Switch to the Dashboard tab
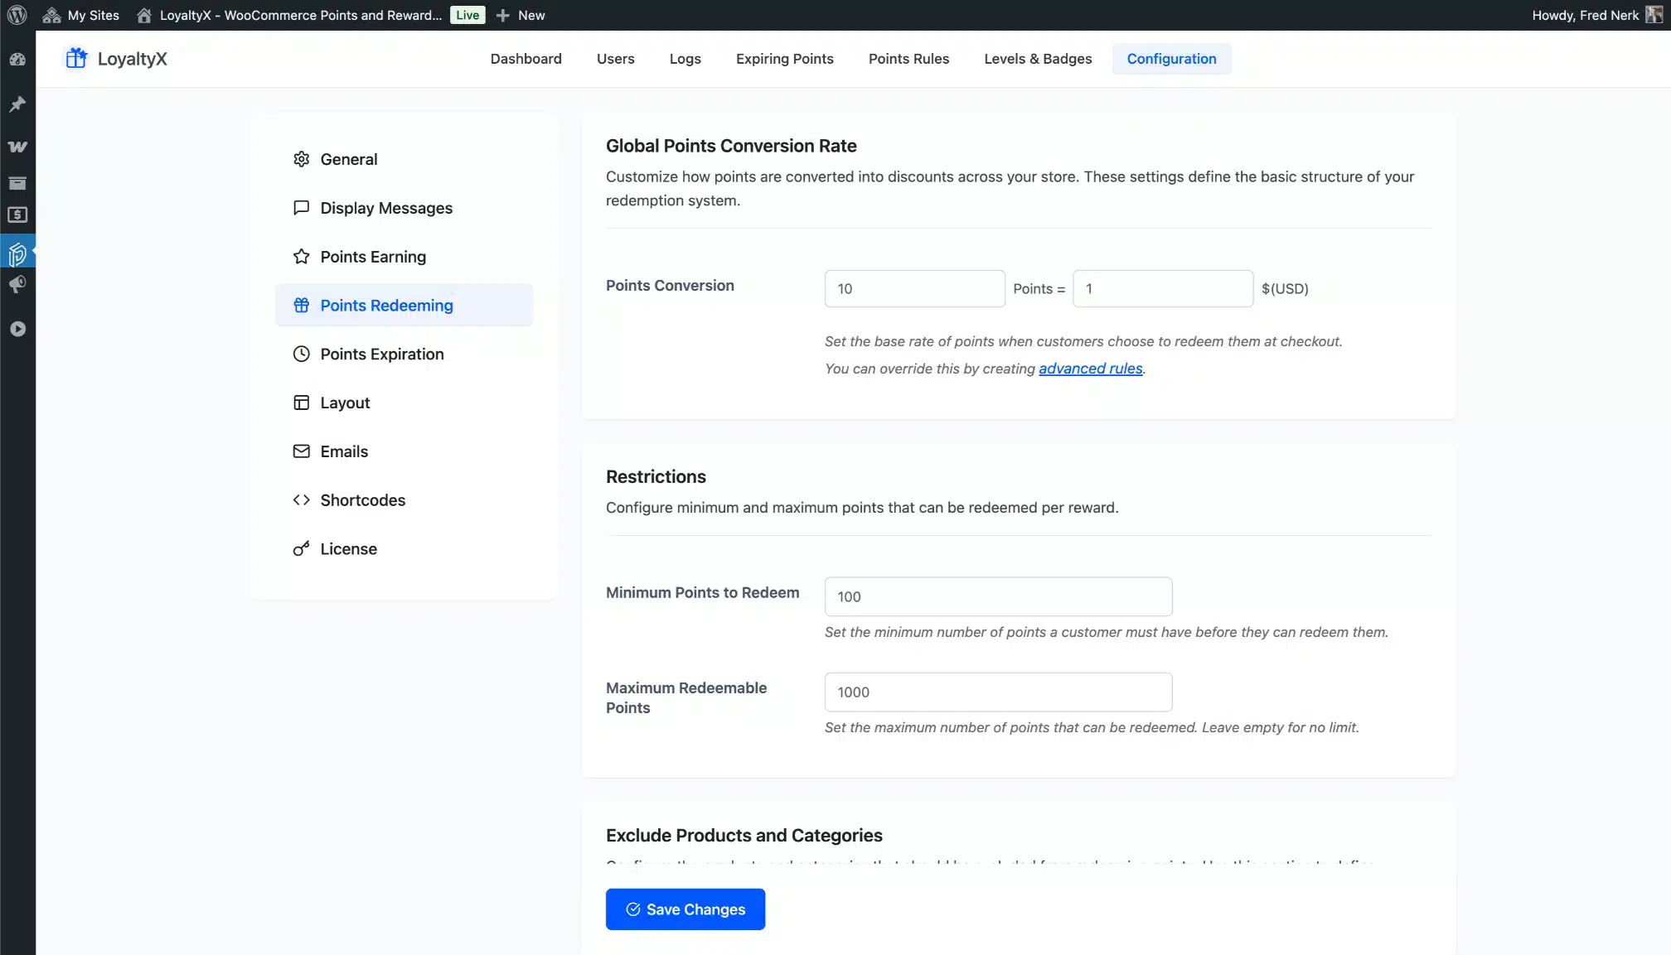 tap(526, 59)
